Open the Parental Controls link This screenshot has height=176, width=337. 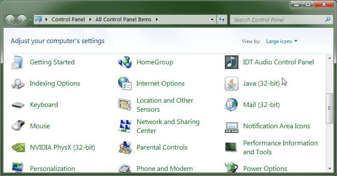coord(162,147)
